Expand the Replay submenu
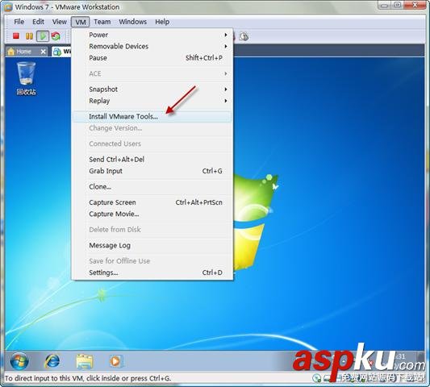 [x=152, y=101]
